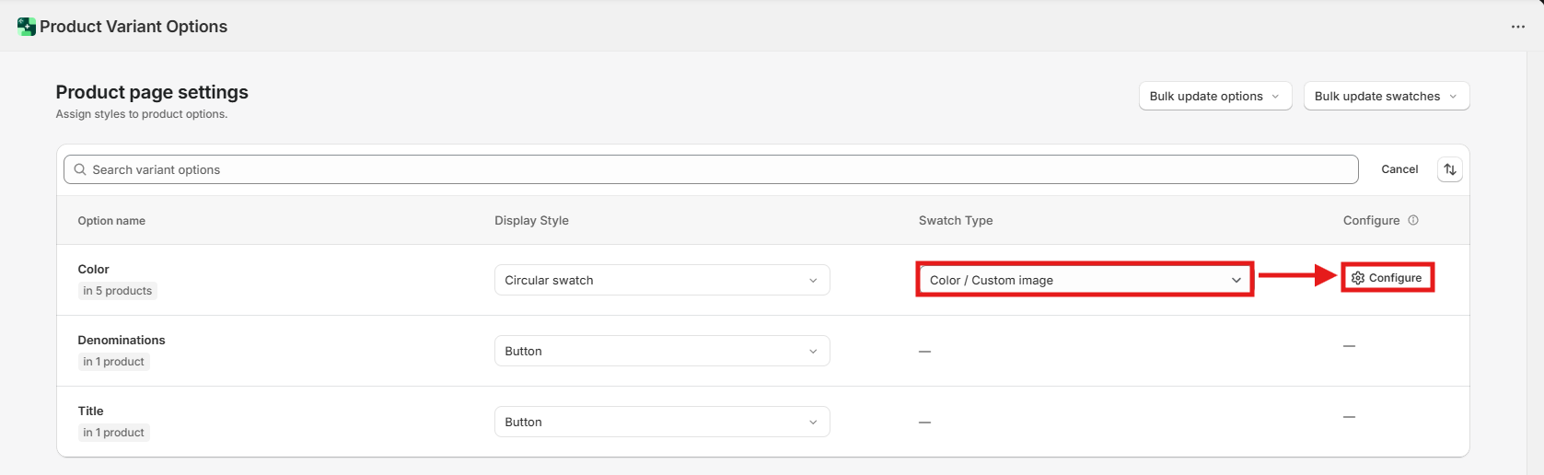1544x475 pixels.
Task: Expand Denominations display style Button dropdown
Action: [x=661, y=351]
